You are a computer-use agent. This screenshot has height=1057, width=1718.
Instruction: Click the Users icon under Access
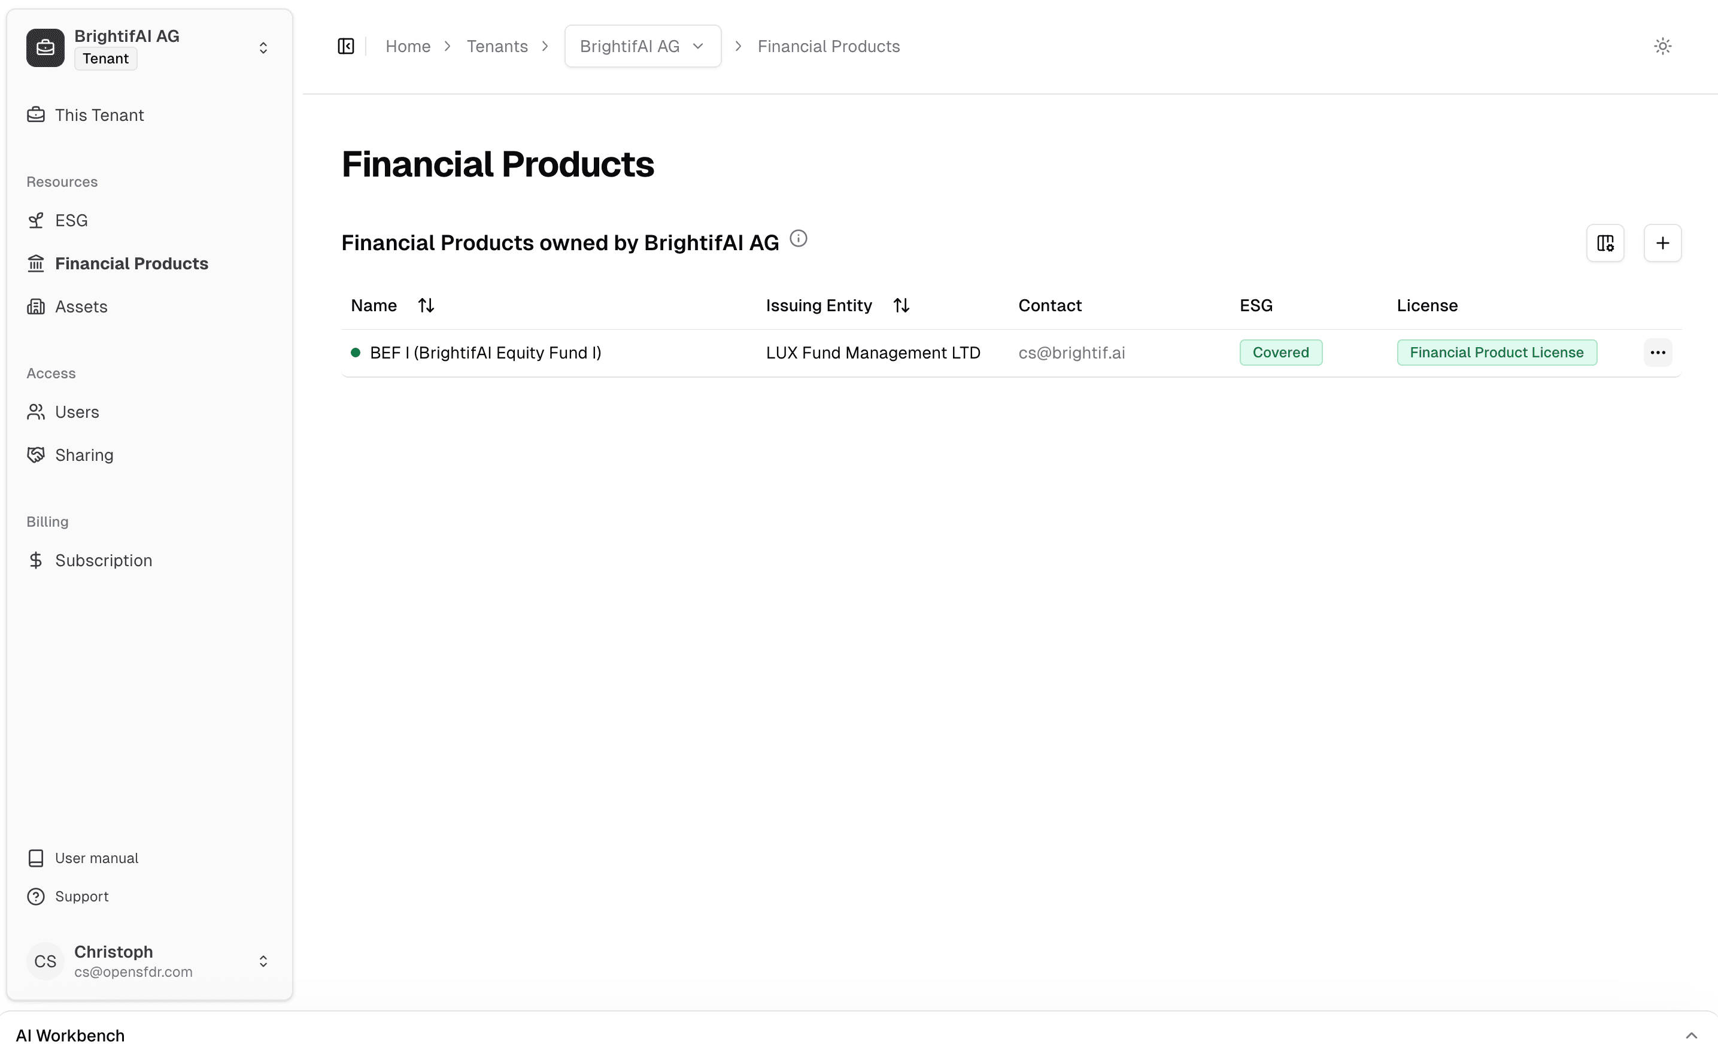37,412
